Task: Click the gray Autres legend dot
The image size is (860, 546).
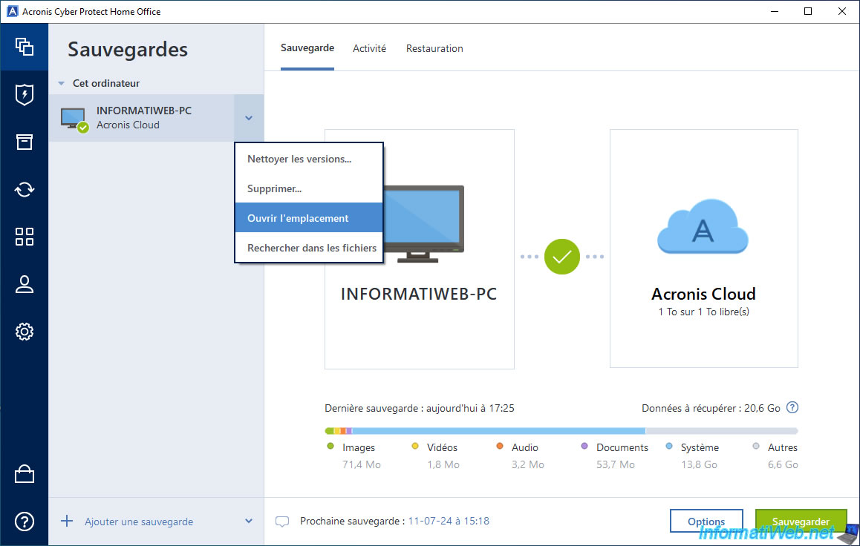Action: coord(756,447)
